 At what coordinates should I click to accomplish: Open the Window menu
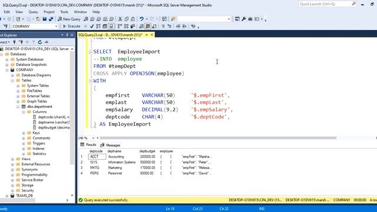pos(80,12)
